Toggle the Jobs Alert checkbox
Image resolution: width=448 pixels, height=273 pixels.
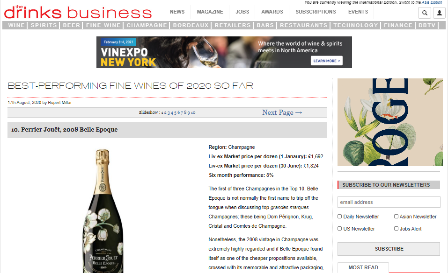click(396, 229)
